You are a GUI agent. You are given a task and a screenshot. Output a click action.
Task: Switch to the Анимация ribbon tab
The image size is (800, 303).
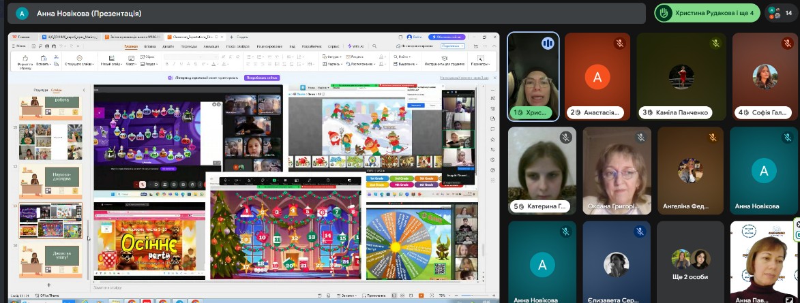[x=211, y=46]
